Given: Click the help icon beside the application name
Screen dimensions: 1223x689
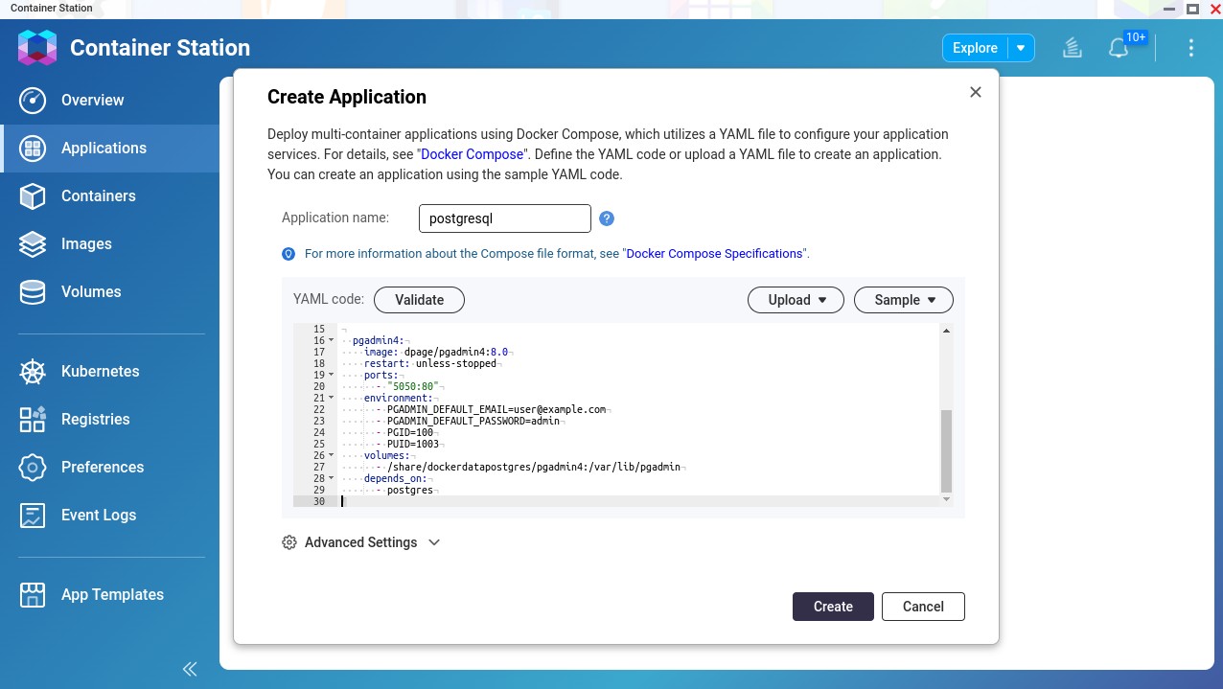Looking at the screenshot, I should pyautogui.click(x=607, y=218).
